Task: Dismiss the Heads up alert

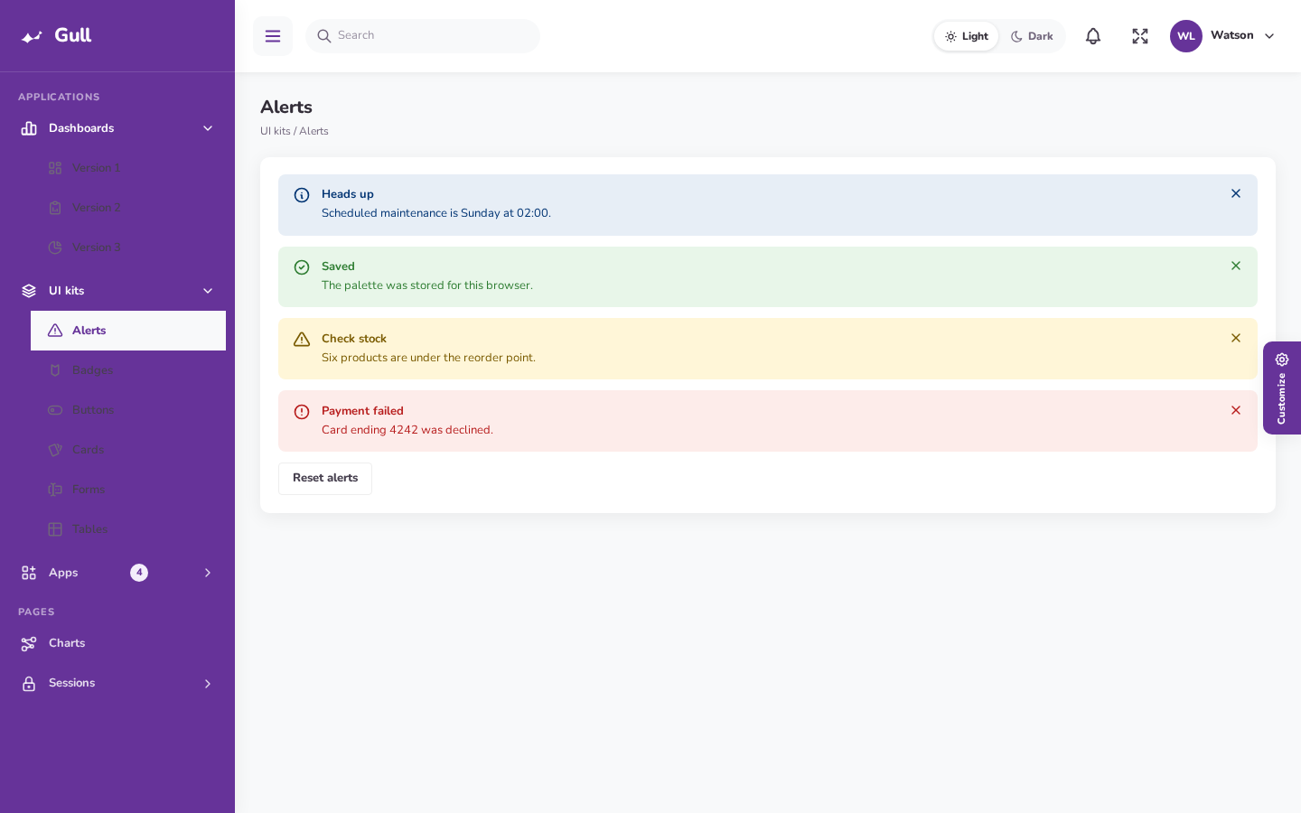Action: tap(1236, 193)
